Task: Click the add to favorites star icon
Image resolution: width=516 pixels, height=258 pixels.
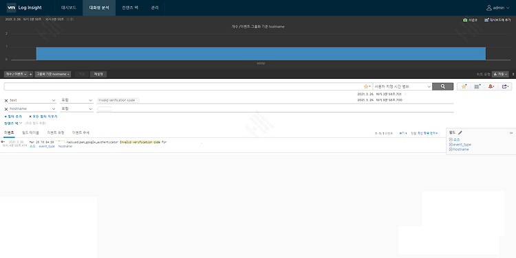Action: point(464,86)
